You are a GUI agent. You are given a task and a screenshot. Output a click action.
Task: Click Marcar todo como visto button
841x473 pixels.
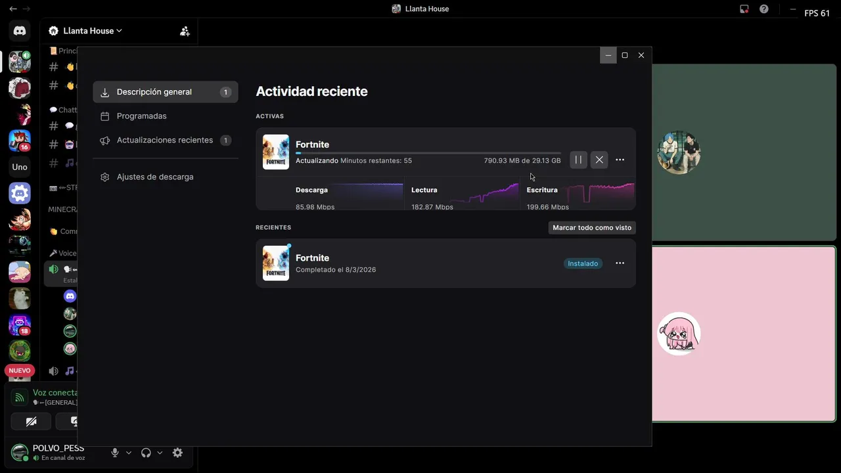[x=592, y=227]
